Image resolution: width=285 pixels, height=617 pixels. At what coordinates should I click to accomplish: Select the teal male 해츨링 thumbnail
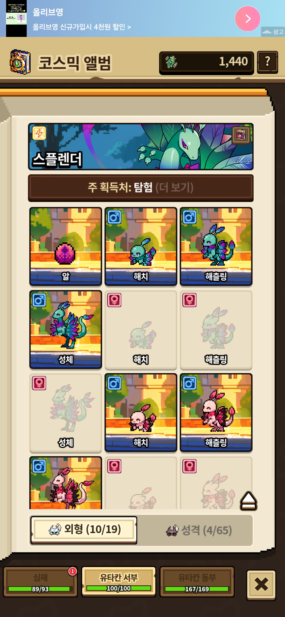(x=216, y=246)
